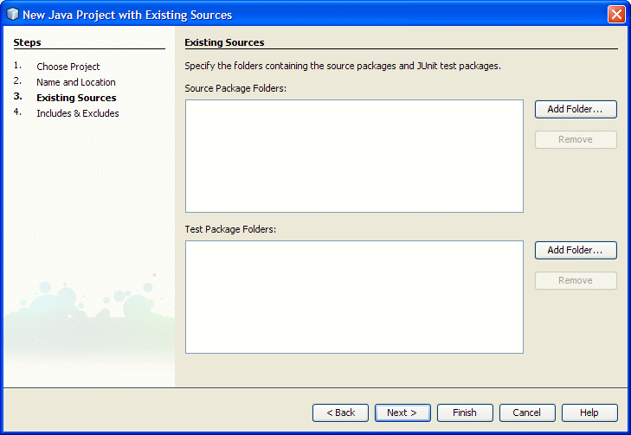Open Help for this wizard
The image size is (631, 435).
pyautogui.click(x=589, y=413)
